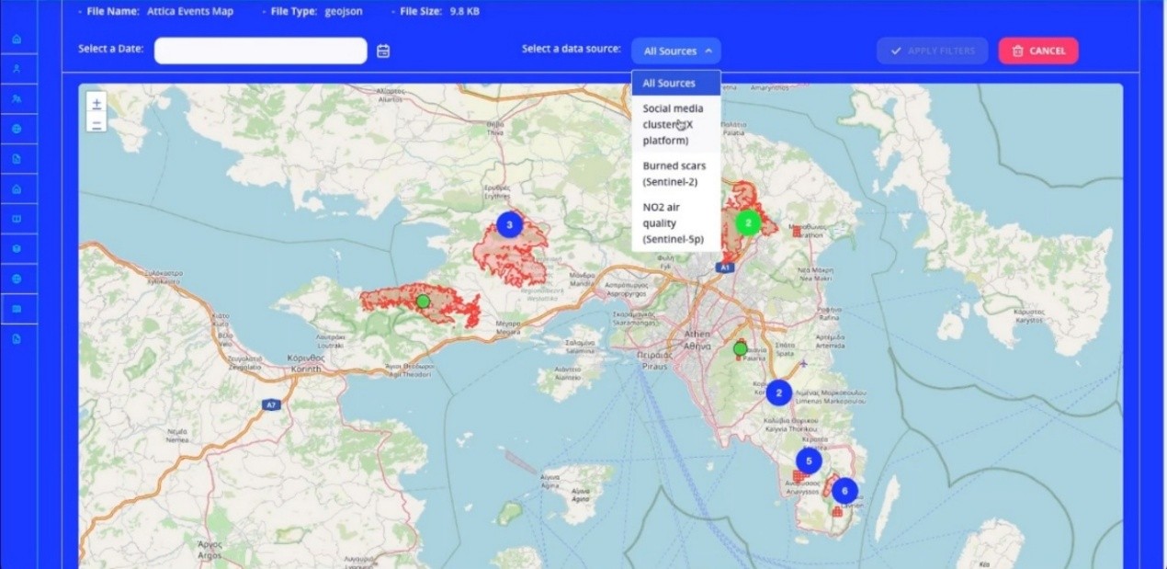This screenshot has width=1167, height=569.
Task: Click the red Cancel button
Action: tap(1037, 51)
